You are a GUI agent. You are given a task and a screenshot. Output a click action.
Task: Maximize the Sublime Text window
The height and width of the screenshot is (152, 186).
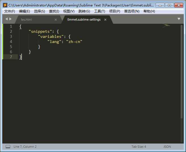(169, 5)
